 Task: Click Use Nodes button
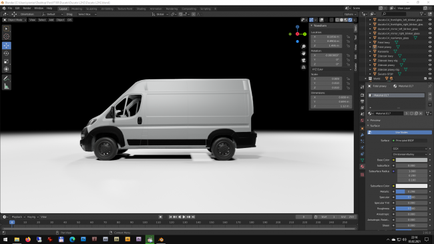[399, 133]
